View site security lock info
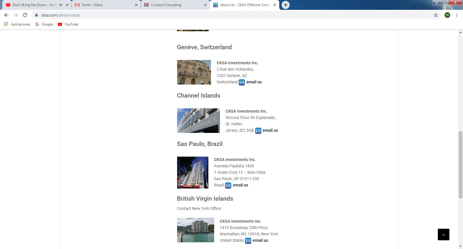 (x=36, y=15)
